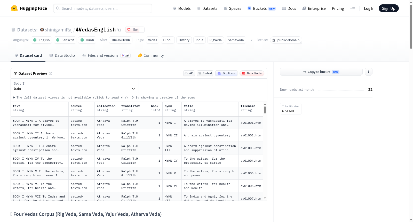This screenshot has width=413, height=222.
Task: Focus the search models, datasets, users field
Action: tap(103, 8)
